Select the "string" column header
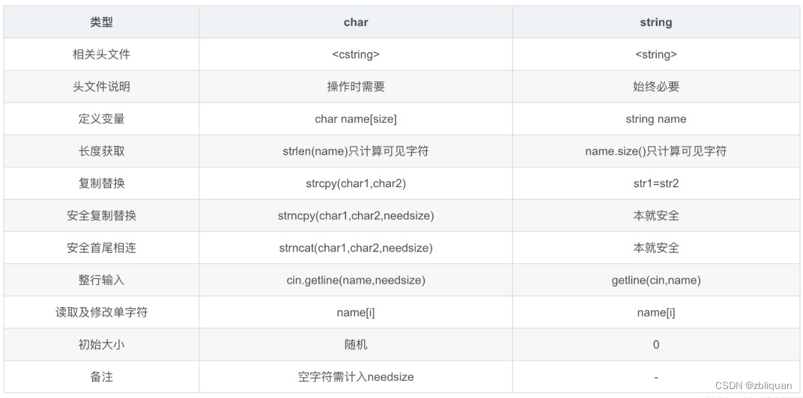This screenshot has height=398, width=803. [x=655, y=22]
